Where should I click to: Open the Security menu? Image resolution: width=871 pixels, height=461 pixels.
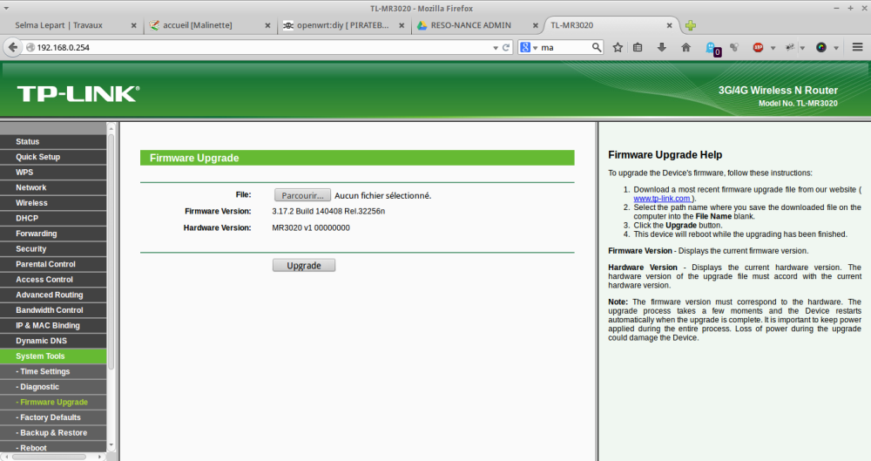pos(53,248)
